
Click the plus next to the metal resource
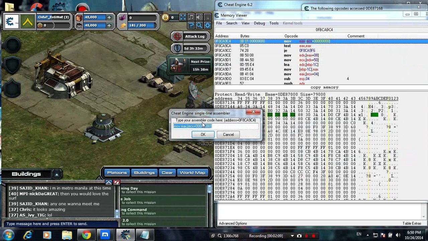click(109, 17)
